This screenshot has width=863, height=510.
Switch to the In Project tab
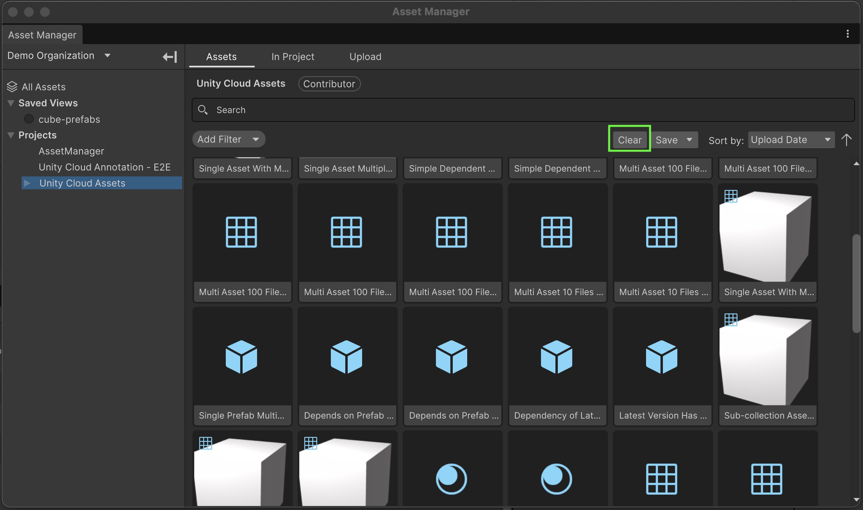tap(292, 57)
